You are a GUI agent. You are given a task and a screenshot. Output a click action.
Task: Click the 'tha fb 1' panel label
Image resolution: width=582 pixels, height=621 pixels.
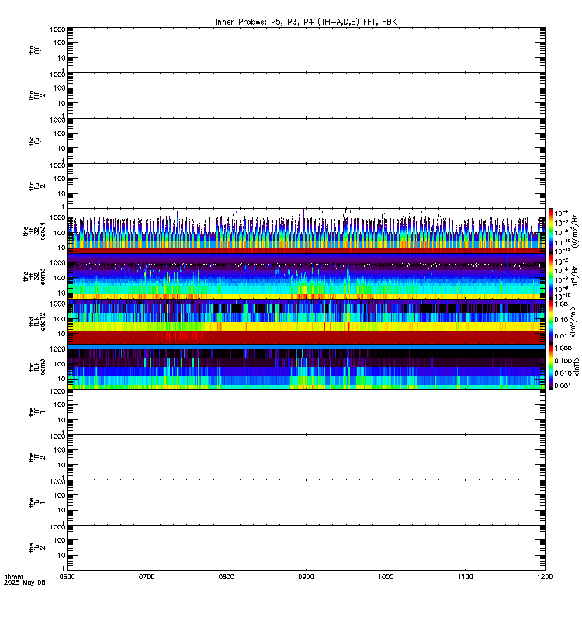click(x=36, y=141)
